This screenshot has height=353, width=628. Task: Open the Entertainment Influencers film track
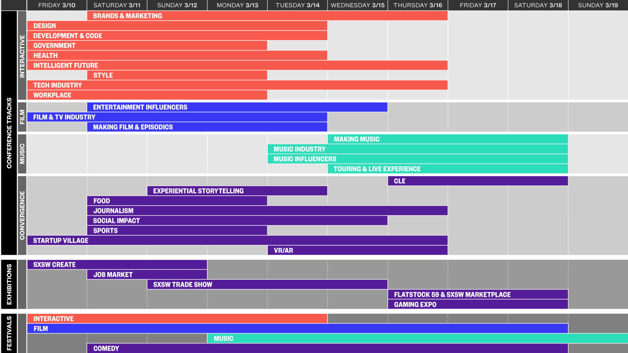(x=237, y=107)
